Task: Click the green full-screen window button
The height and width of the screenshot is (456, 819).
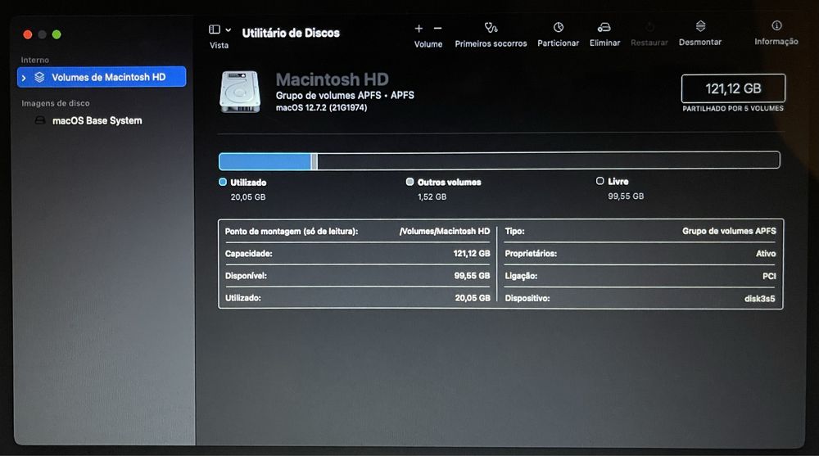Action: (x=57, y=34)
